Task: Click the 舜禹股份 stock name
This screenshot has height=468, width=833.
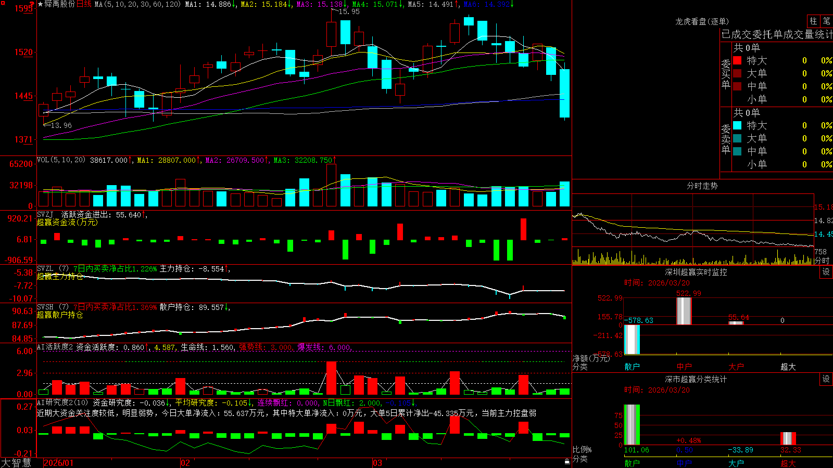Action: tap(60, 4)
